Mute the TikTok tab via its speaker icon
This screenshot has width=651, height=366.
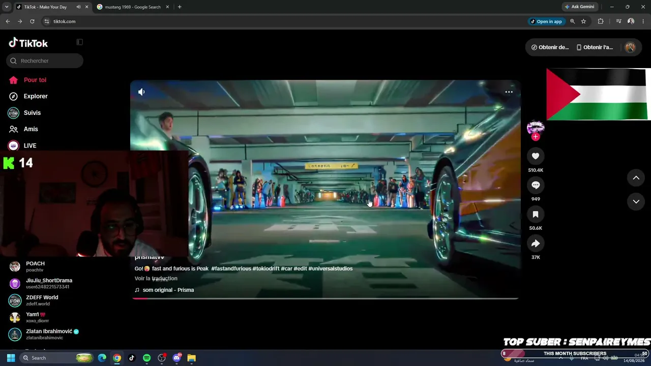[78, 7]
